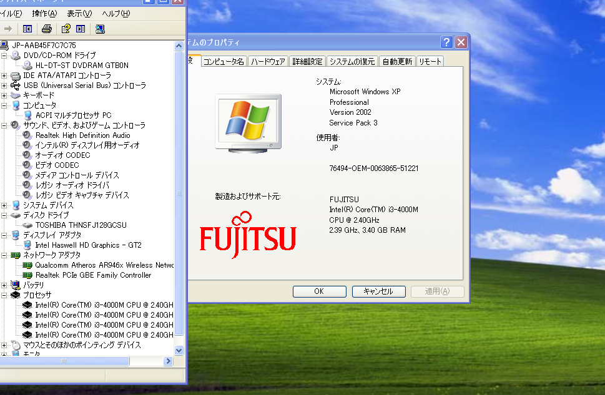Image resolution: width=605 pixels, height=395 pixels.
Task: Click the device tree scroll-up arrow
Action: click(179, 46)
